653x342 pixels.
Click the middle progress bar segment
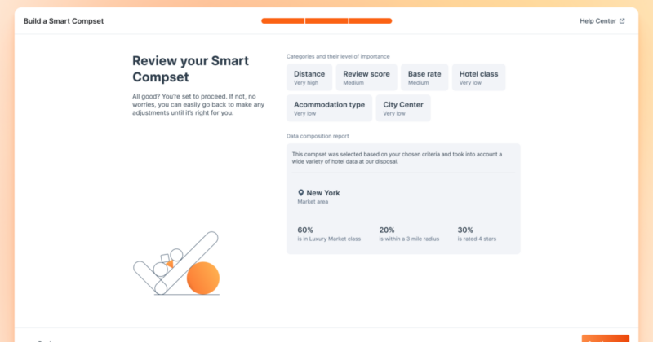point(326,21)
